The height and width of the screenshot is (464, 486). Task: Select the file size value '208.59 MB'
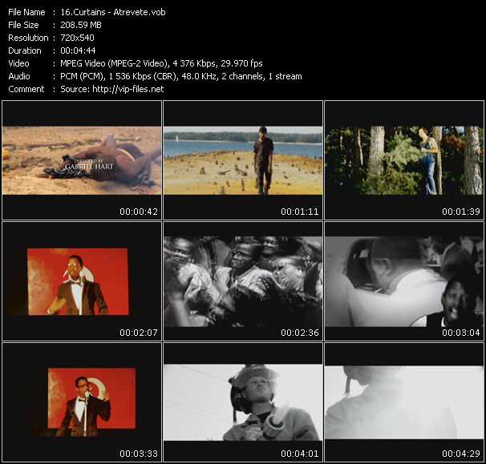coord(81,25)
